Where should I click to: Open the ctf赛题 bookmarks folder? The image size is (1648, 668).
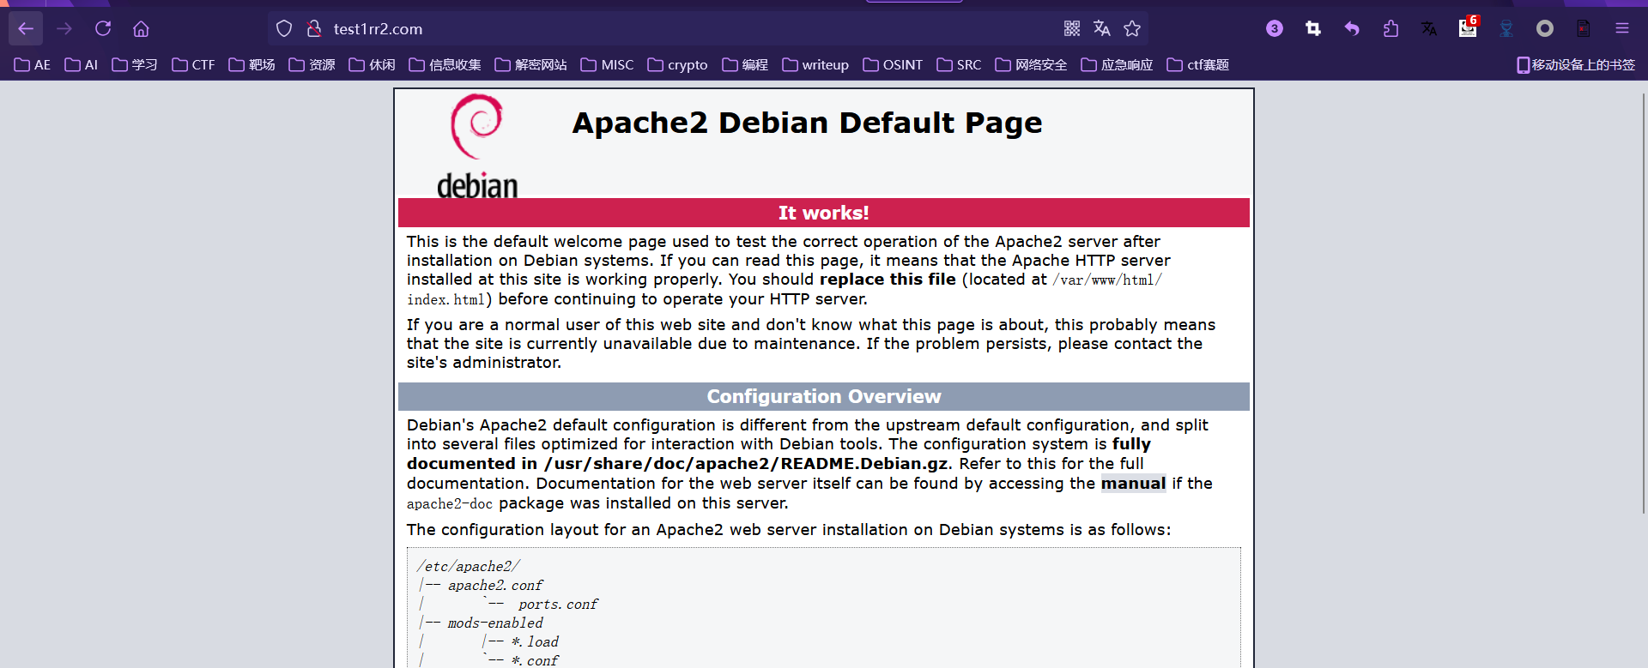click(1197, 65)
